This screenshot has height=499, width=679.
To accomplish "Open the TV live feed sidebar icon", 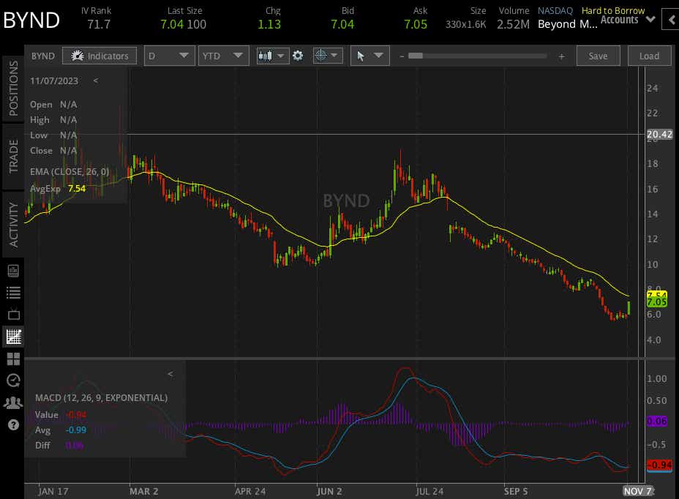I will [13, 314].
